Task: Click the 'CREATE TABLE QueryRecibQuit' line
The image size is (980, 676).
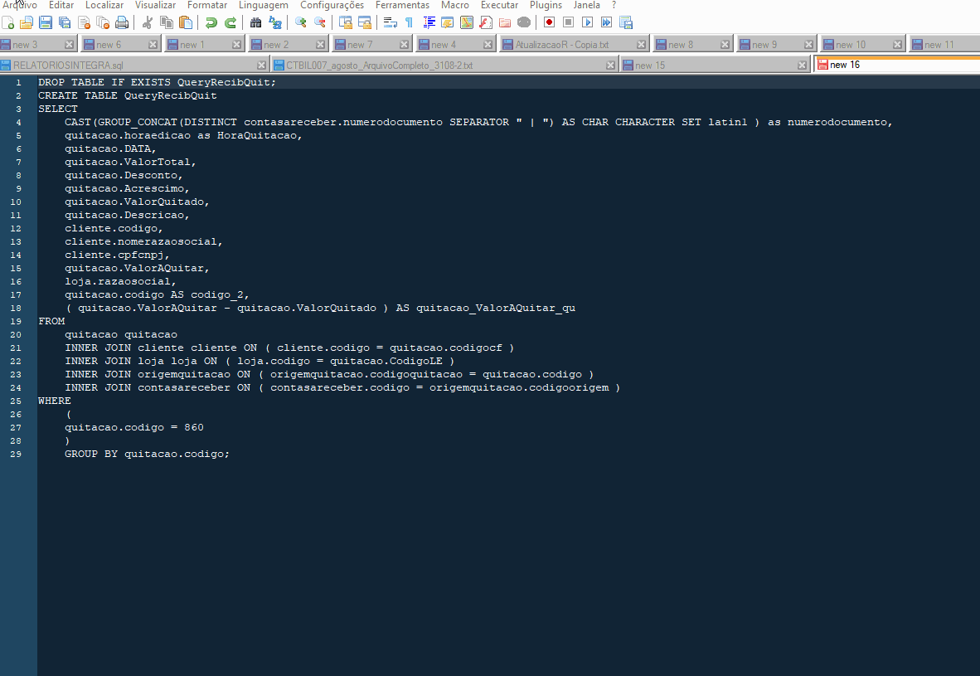Action: (128, 95)
